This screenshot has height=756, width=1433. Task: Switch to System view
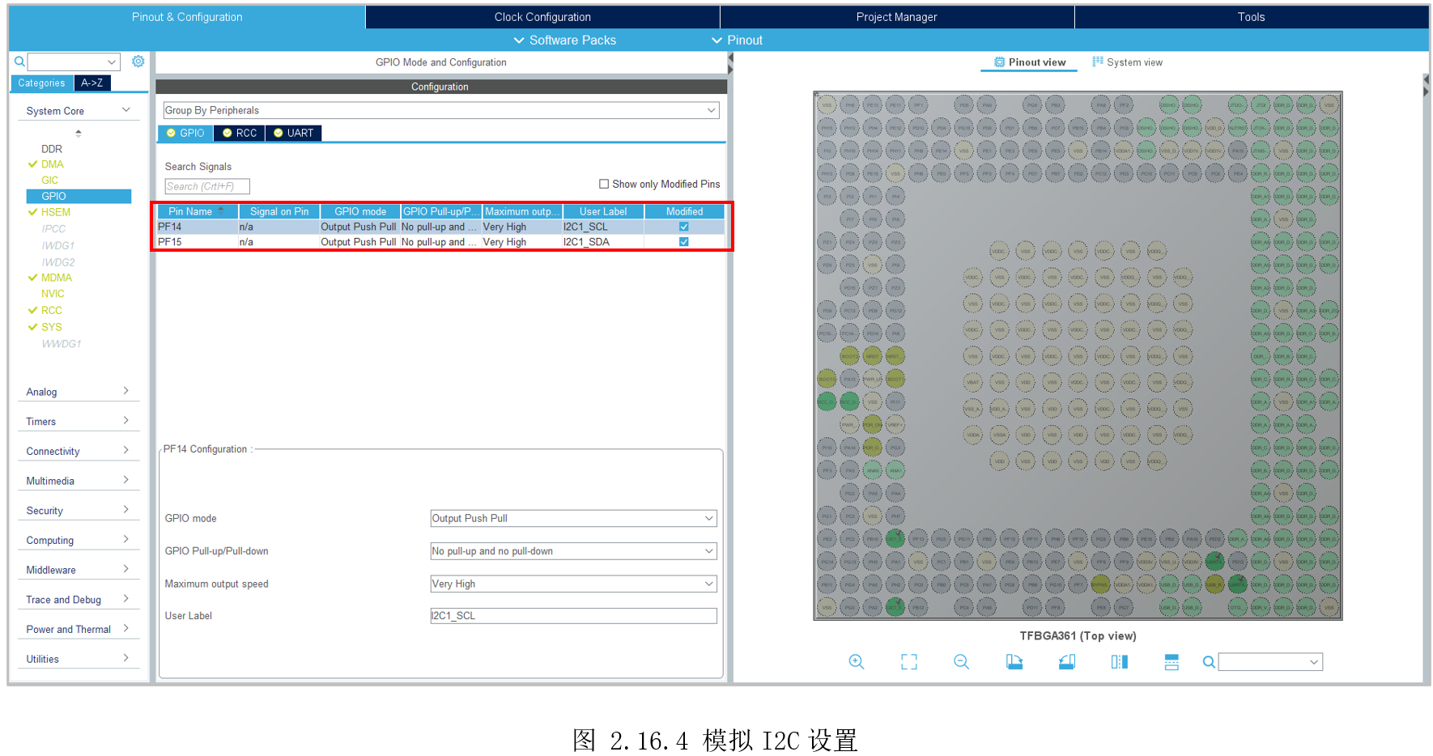pyautogui.click(x=1128, y=62)
